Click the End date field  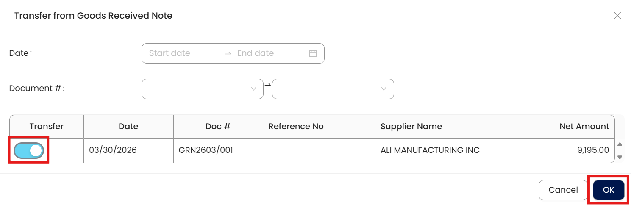[270, 53]
